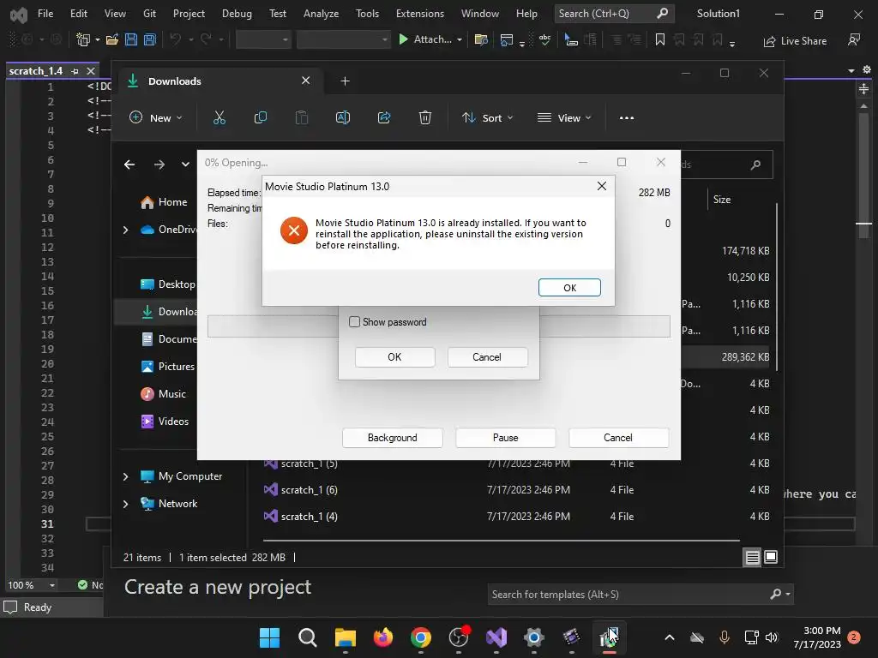Click the Delete trash icon in File Explorer

pos(425,118)
